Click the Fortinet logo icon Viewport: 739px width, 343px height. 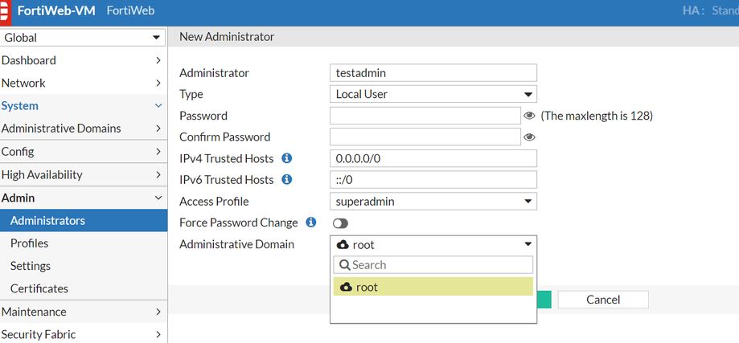pos(6,12)
